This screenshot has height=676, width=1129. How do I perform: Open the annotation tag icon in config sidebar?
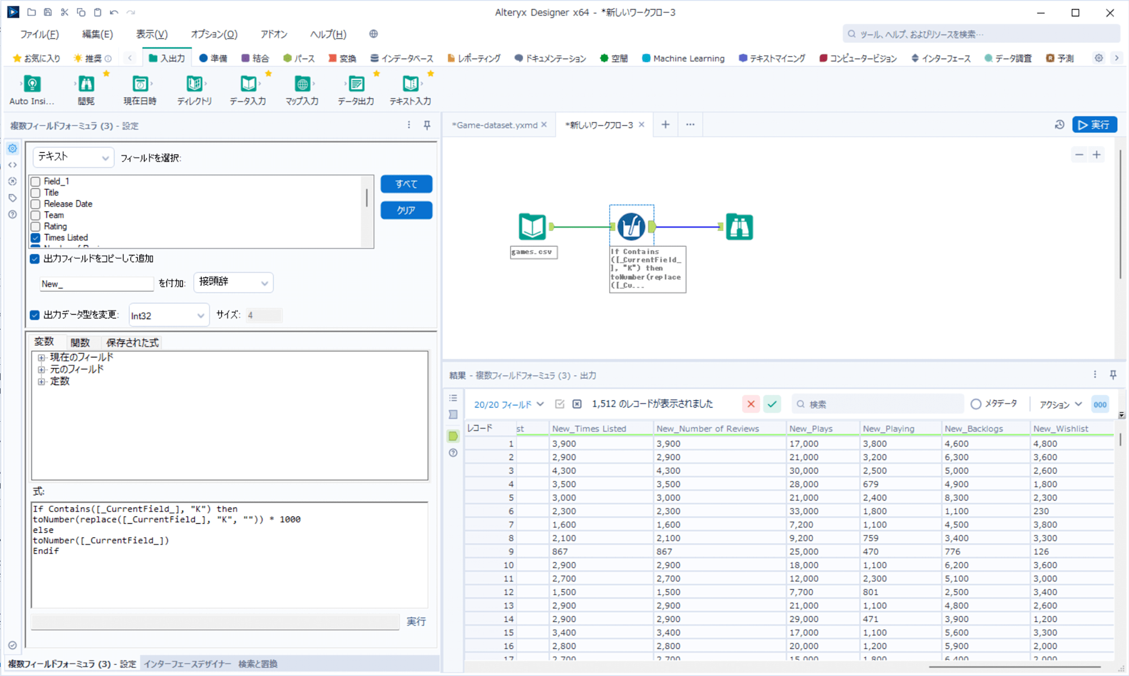(x=12, y=198)
